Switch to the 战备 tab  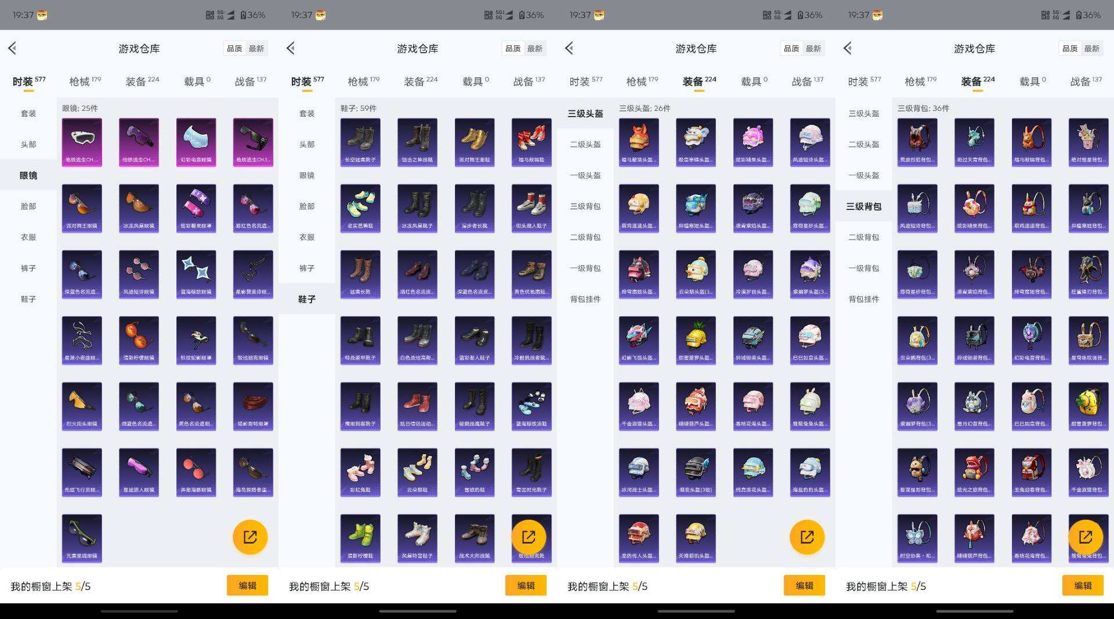[x=249, y=81]
